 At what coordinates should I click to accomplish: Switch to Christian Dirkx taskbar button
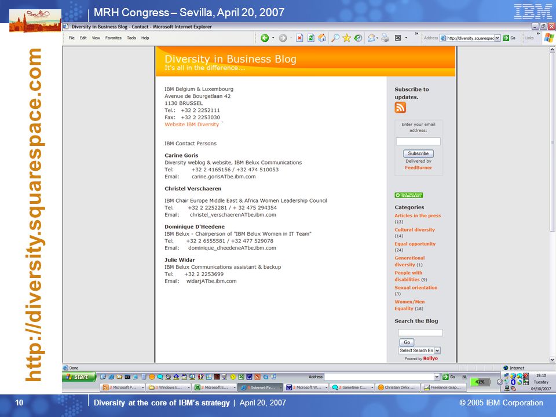[x=398, y=387]
